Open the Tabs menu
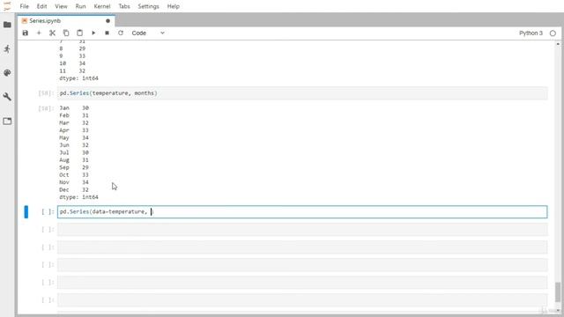Image resolution: width=564 pixels, height=317 pixels. [124, 6]
